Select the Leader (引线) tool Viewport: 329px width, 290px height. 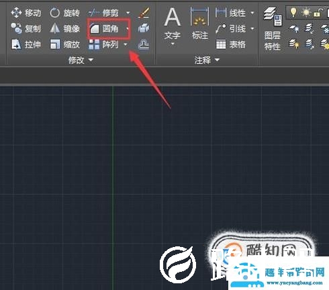pyautogui.click(x=230, y=29)
